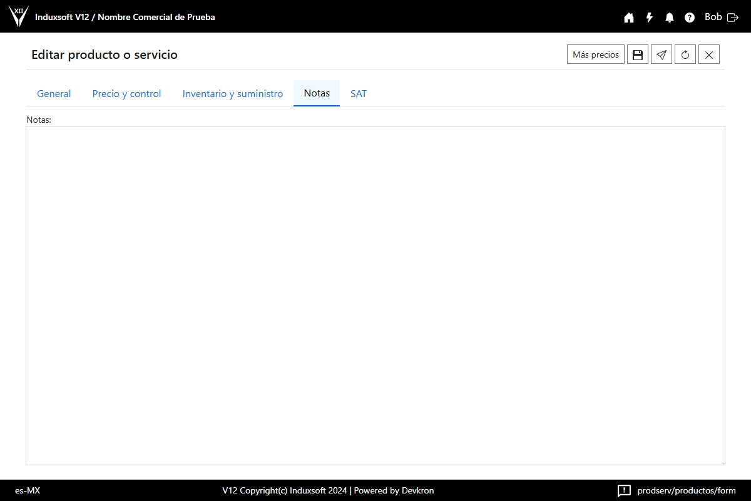This screenshot has width=751, height=501.
Task: Log out using the exit icon
Action: 733,18
